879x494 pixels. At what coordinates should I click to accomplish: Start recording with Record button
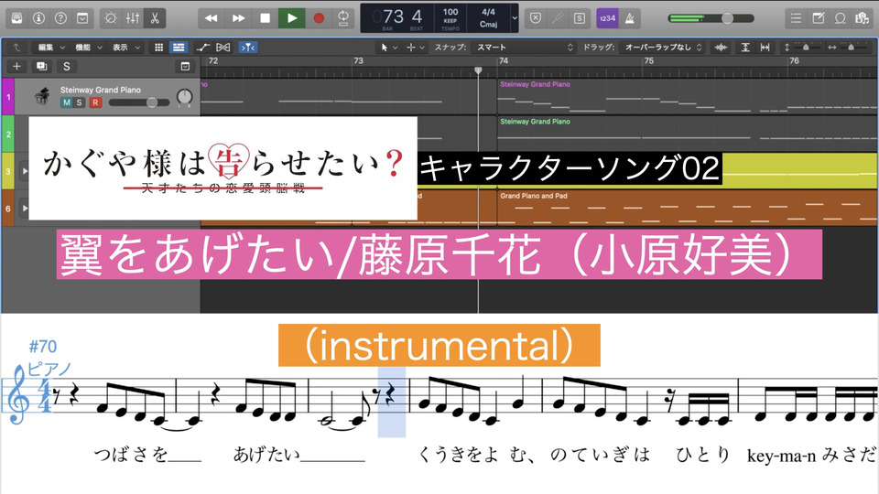[319, 18]
